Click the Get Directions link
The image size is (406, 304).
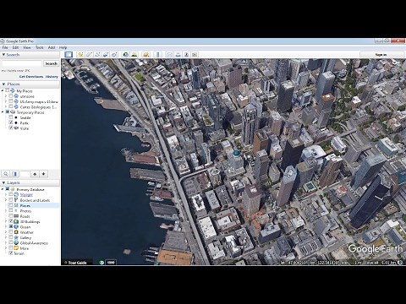coord(31,77)
